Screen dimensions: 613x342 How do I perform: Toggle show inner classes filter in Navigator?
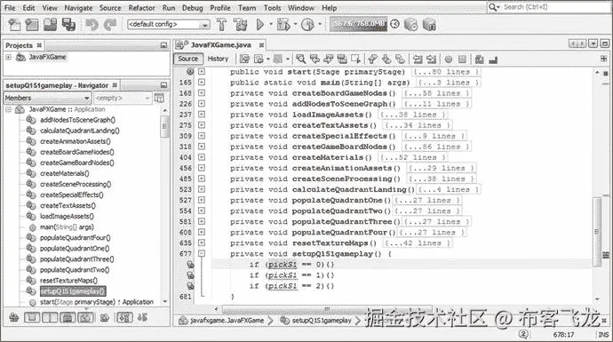[86, 317]
